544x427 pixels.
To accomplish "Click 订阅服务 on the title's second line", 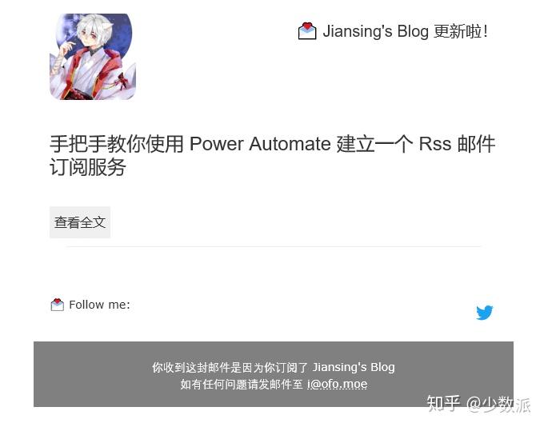I will pyautogui.click(x=87, y=167).
